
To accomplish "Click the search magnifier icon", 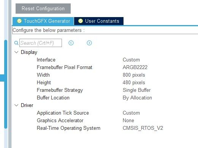I will [x=16, y=43].
